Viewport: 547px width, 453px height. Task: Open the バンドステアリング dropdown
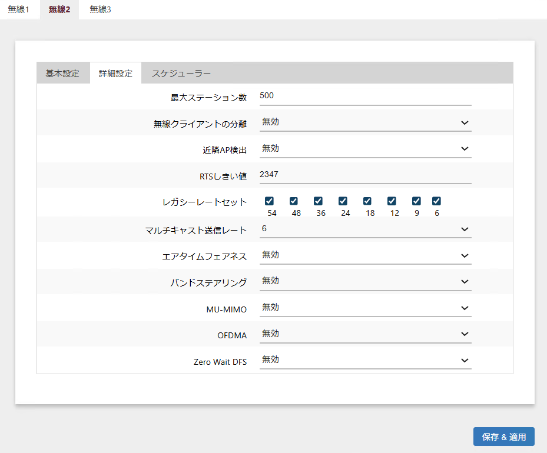365,281
